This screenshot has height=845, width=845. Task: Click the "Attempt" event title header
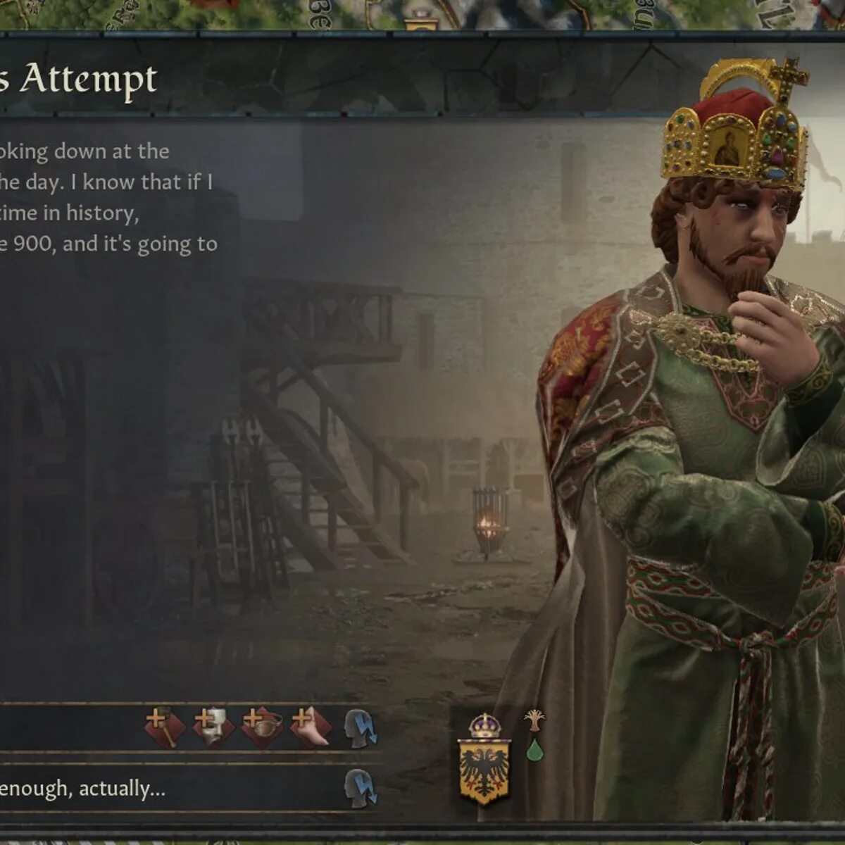pos(88,80)
